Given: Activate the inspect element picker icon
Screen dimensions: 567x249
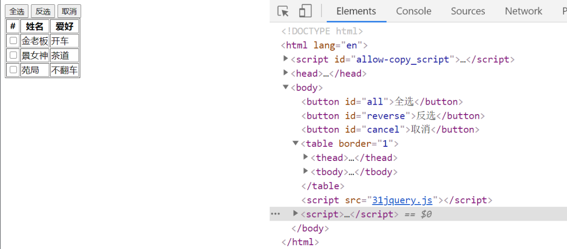Looking at the screenshot, I should point(283,11).
